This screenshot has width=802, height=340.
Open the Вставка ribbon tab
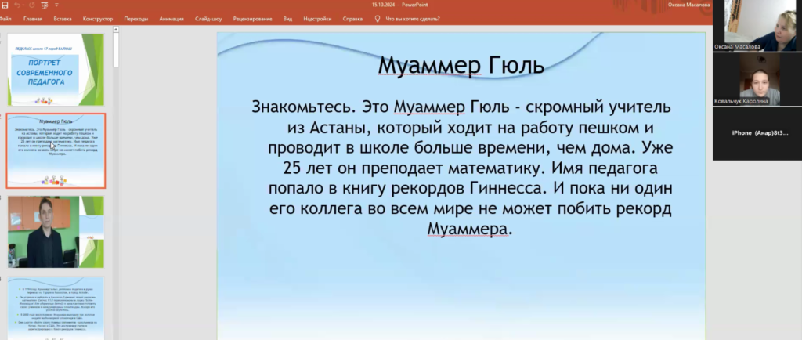[x=63, y=19]
